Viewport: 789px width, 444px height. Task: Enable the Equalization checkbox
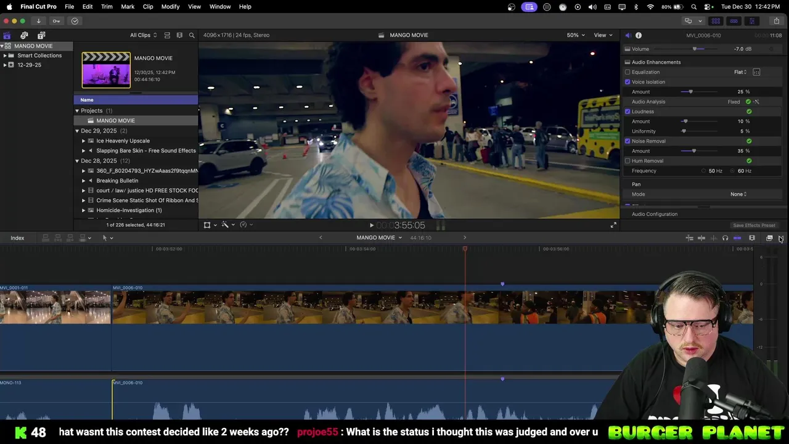(628, 72)
